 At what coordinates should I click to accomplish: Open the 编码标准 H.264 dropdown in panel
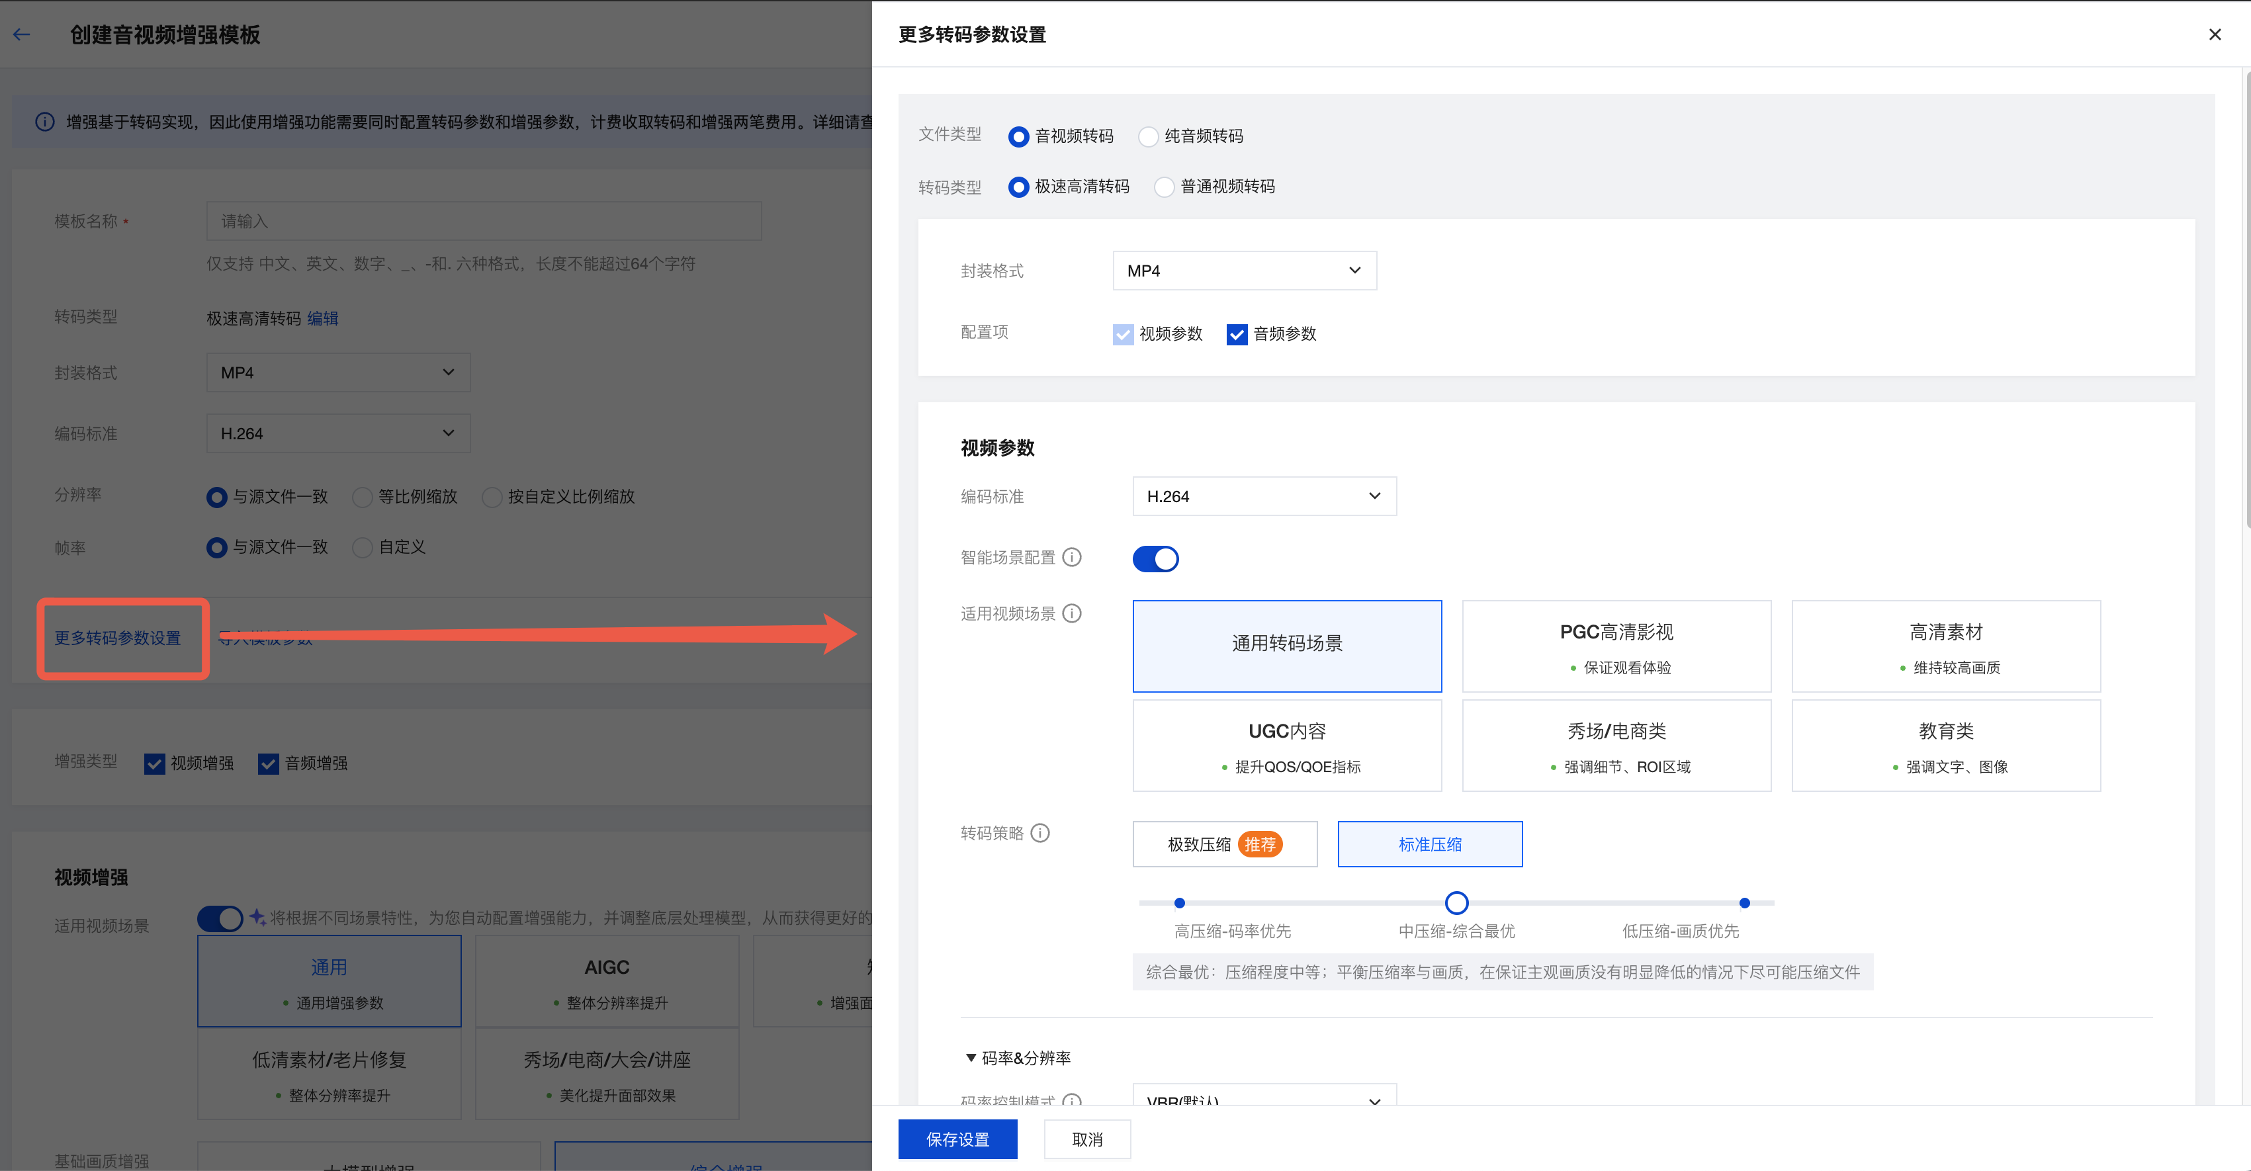point(1264,496)
